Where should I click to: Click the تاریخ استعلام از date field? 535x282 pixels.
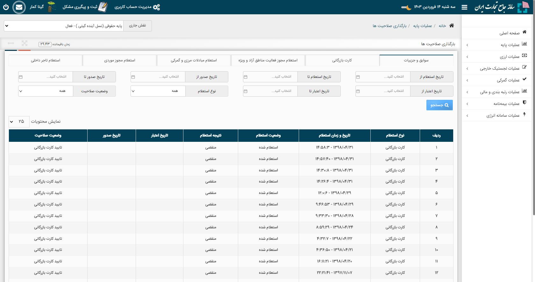tap(383, 77)
